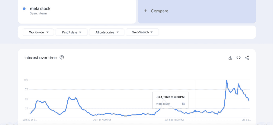Viewport: 273px width, 125px height.
Task: Open the Past 7 days dropdown
Action: coord(71,32)
